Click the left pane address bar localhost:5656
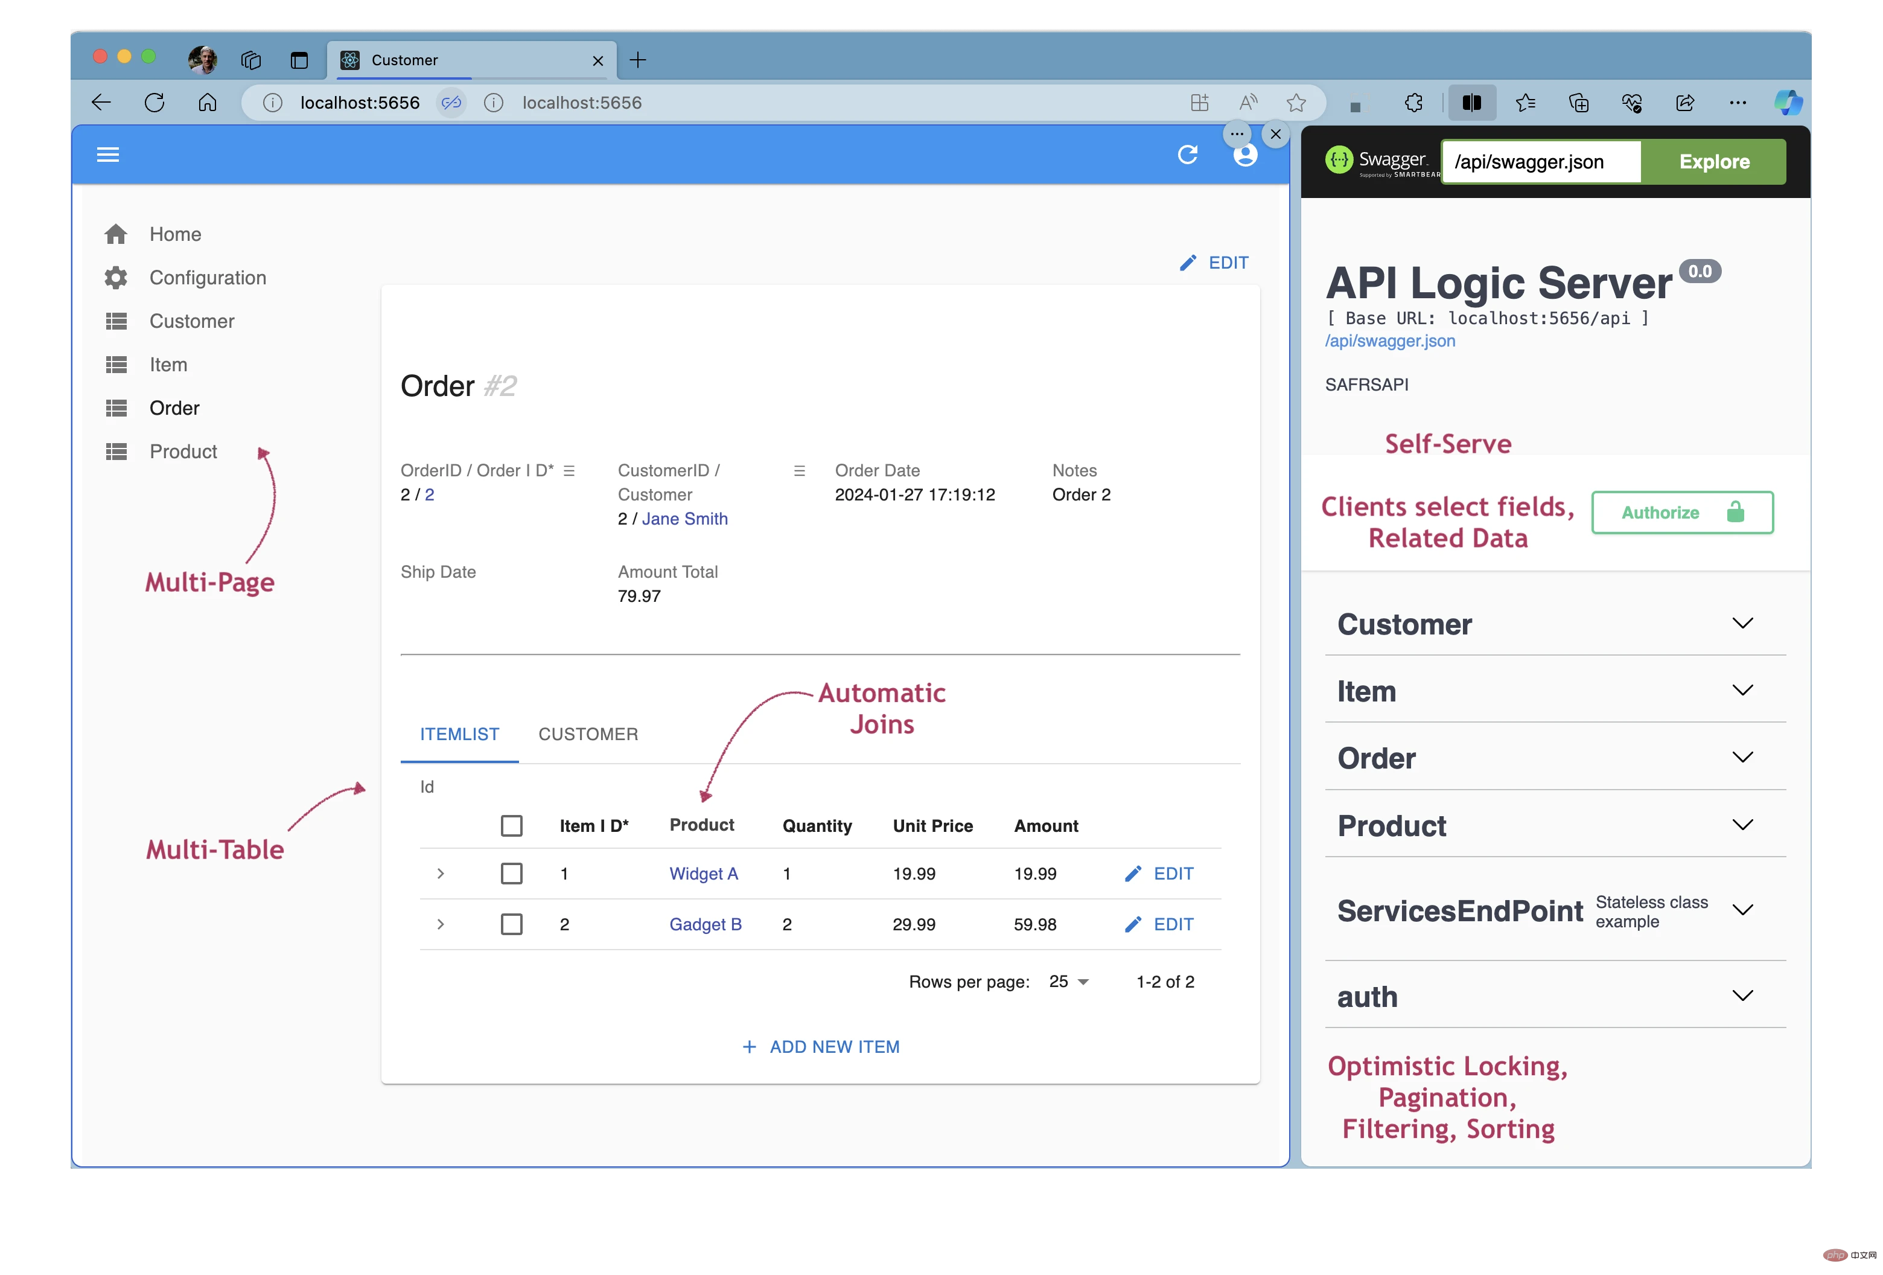This screenshot has width=1883, height=1275. point(360,103)
